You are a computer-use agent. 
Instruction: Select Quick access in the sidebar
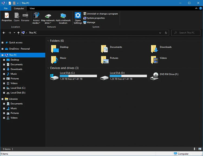[16, 42]
